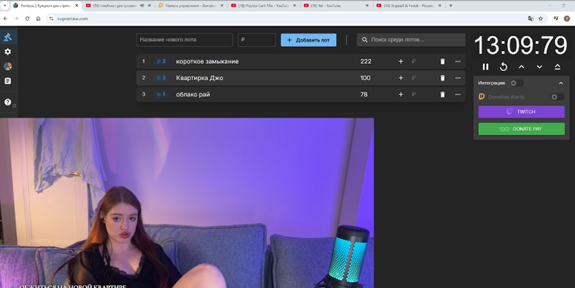
Task: Collapse the Интеграции panel
Action: point(561,83)
